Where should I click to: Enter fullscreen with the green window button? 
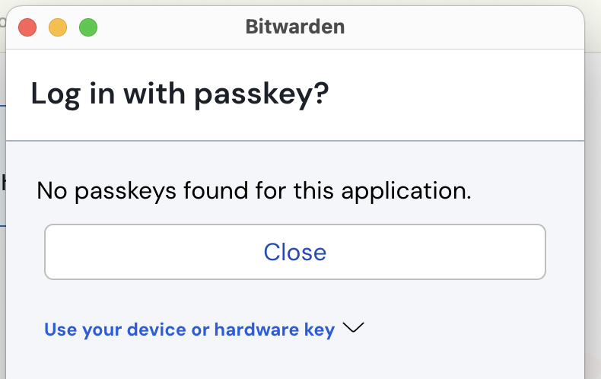coord(88,27)
